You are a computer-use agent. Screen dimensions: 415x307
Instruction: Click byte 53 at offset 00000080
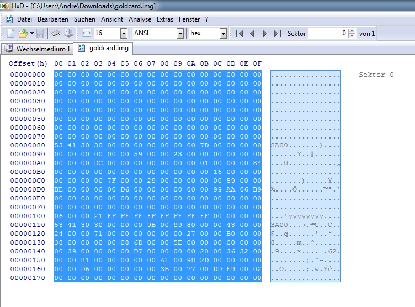[58, 145]
